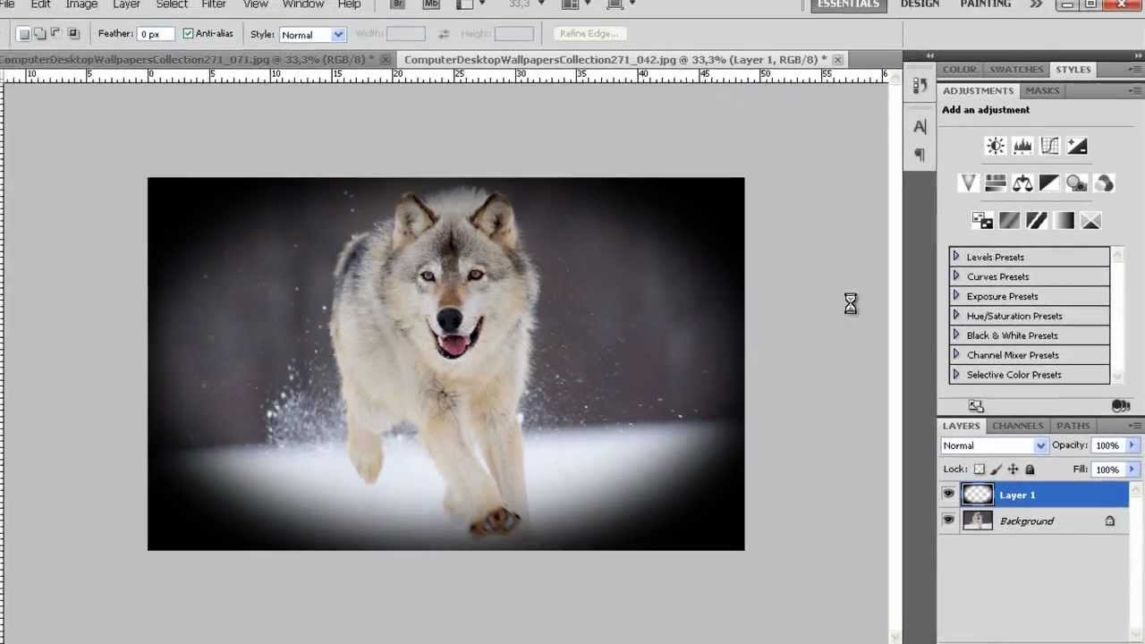
Task: Add a Gradient Map adjustment
Action: pos(1064,221)
